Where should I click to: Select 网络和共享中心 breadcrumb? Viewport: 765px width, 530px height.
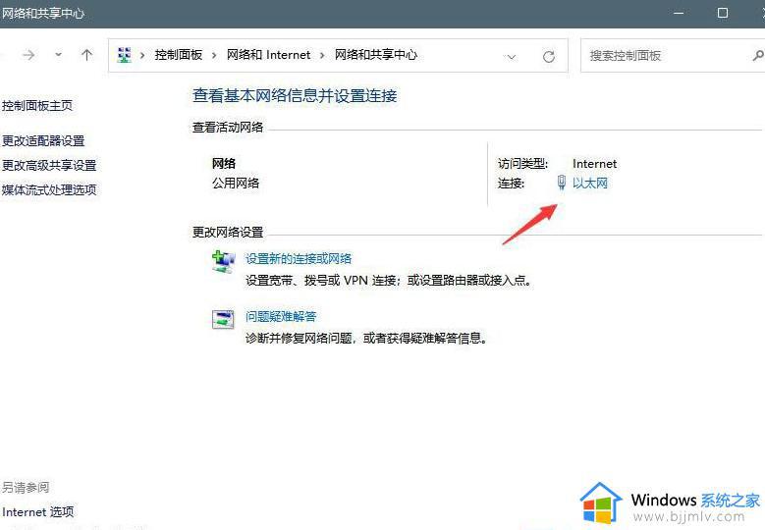pos(376,55)
